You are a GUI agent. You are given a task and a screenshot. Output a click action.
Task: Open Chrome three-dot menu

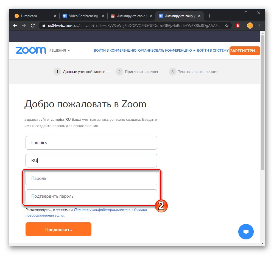259,26
